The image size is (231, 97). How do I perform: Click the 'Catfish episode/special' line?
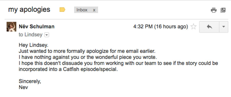pos(68,69)
